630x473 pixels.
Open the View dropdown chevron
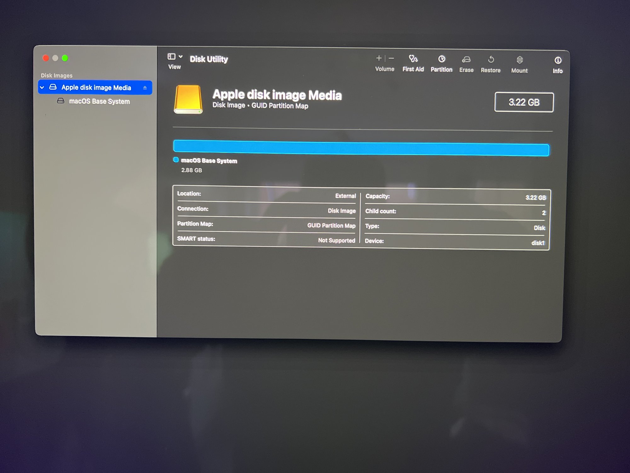(x=180, y=56)
